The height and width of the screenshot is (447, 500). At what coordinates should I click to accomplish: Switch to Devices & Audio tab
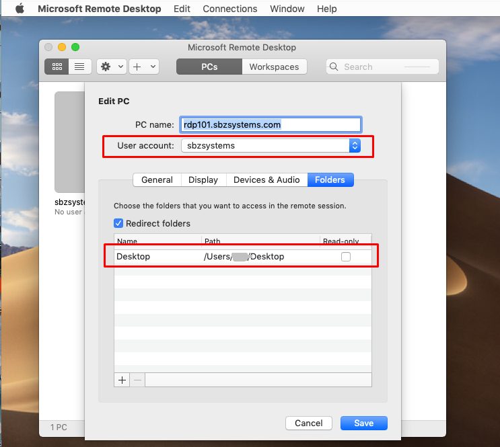(x=266, y=179)
